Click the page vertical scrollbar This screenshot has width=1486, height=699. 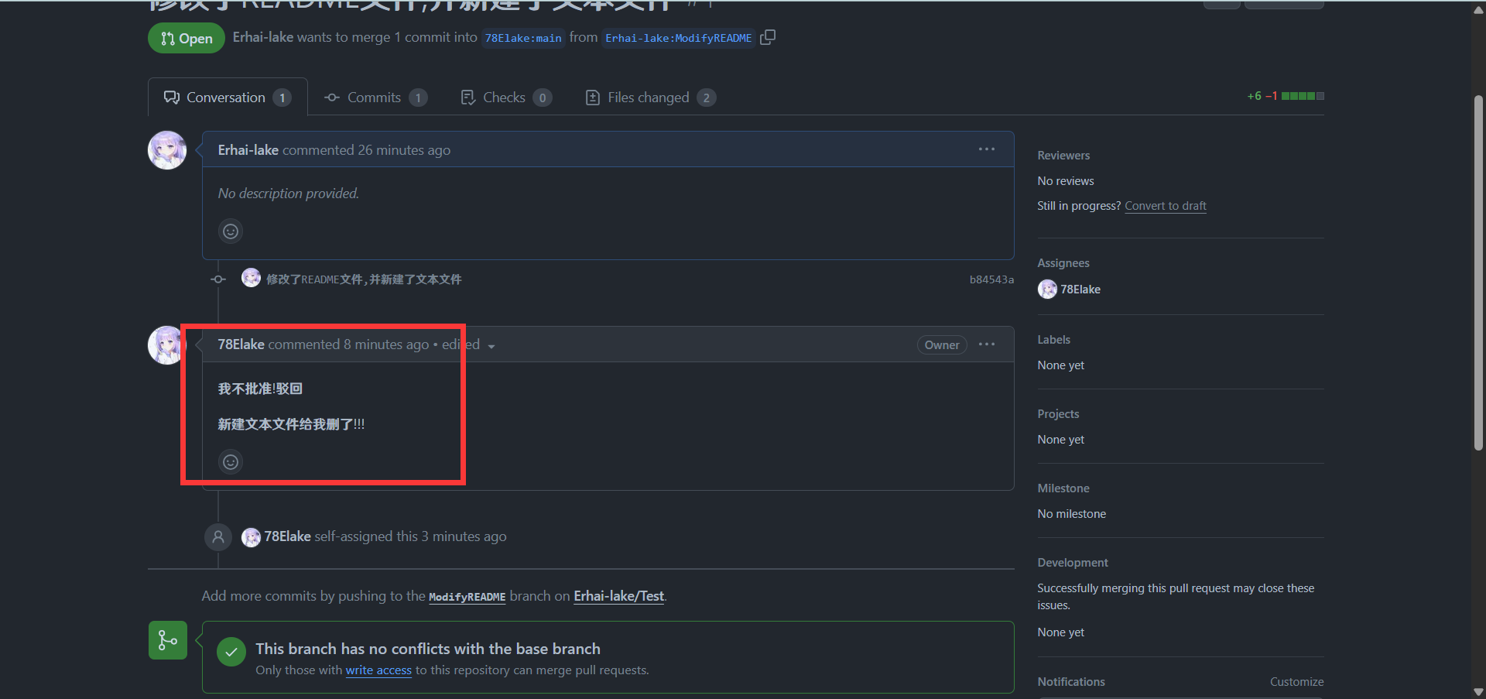(x=1478, y=271)
